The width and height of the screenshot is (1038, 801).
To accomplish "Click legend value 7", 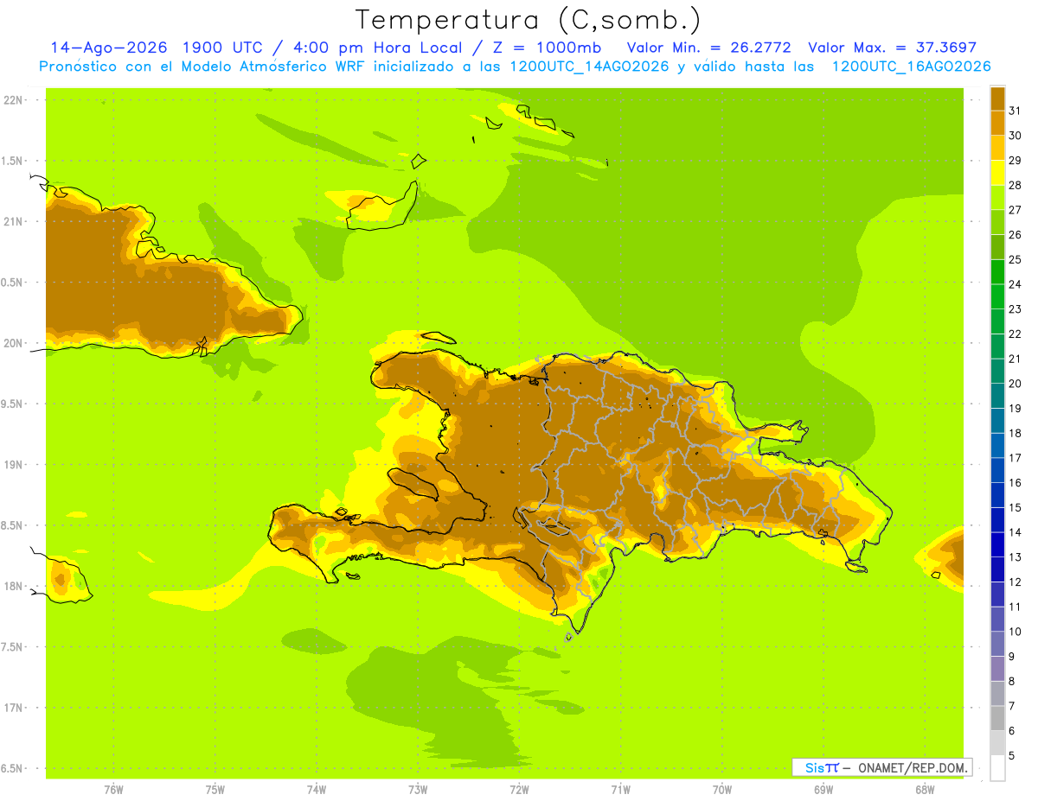I will click(x=1011, y=706).
